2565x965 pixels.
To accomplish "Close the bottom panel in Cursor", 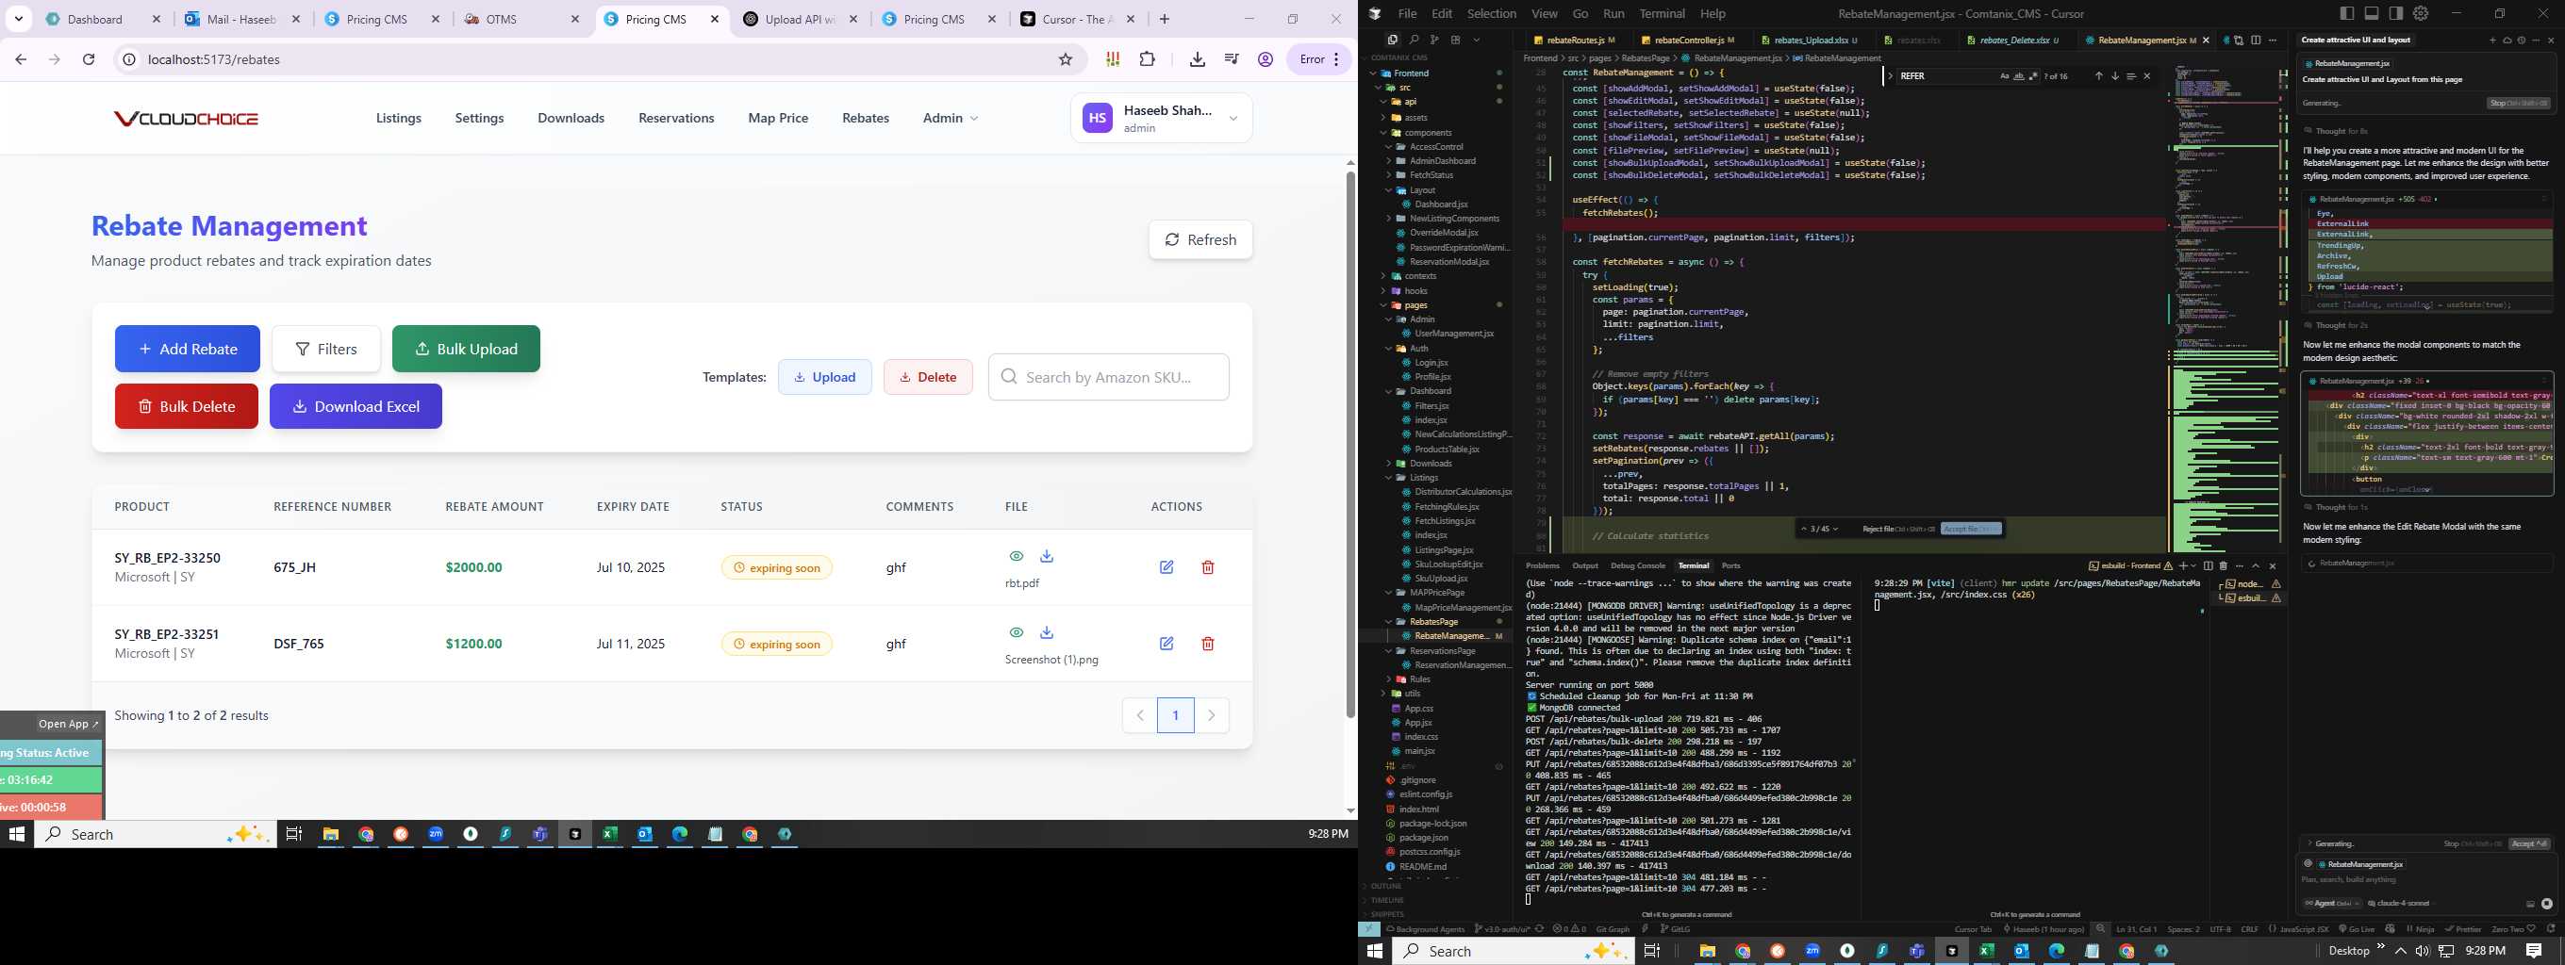I will tap(2274, 566).
